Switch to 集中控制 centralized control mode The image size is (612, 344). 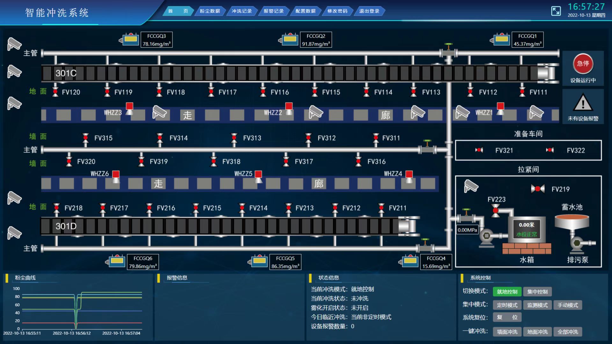coord(537,292)
